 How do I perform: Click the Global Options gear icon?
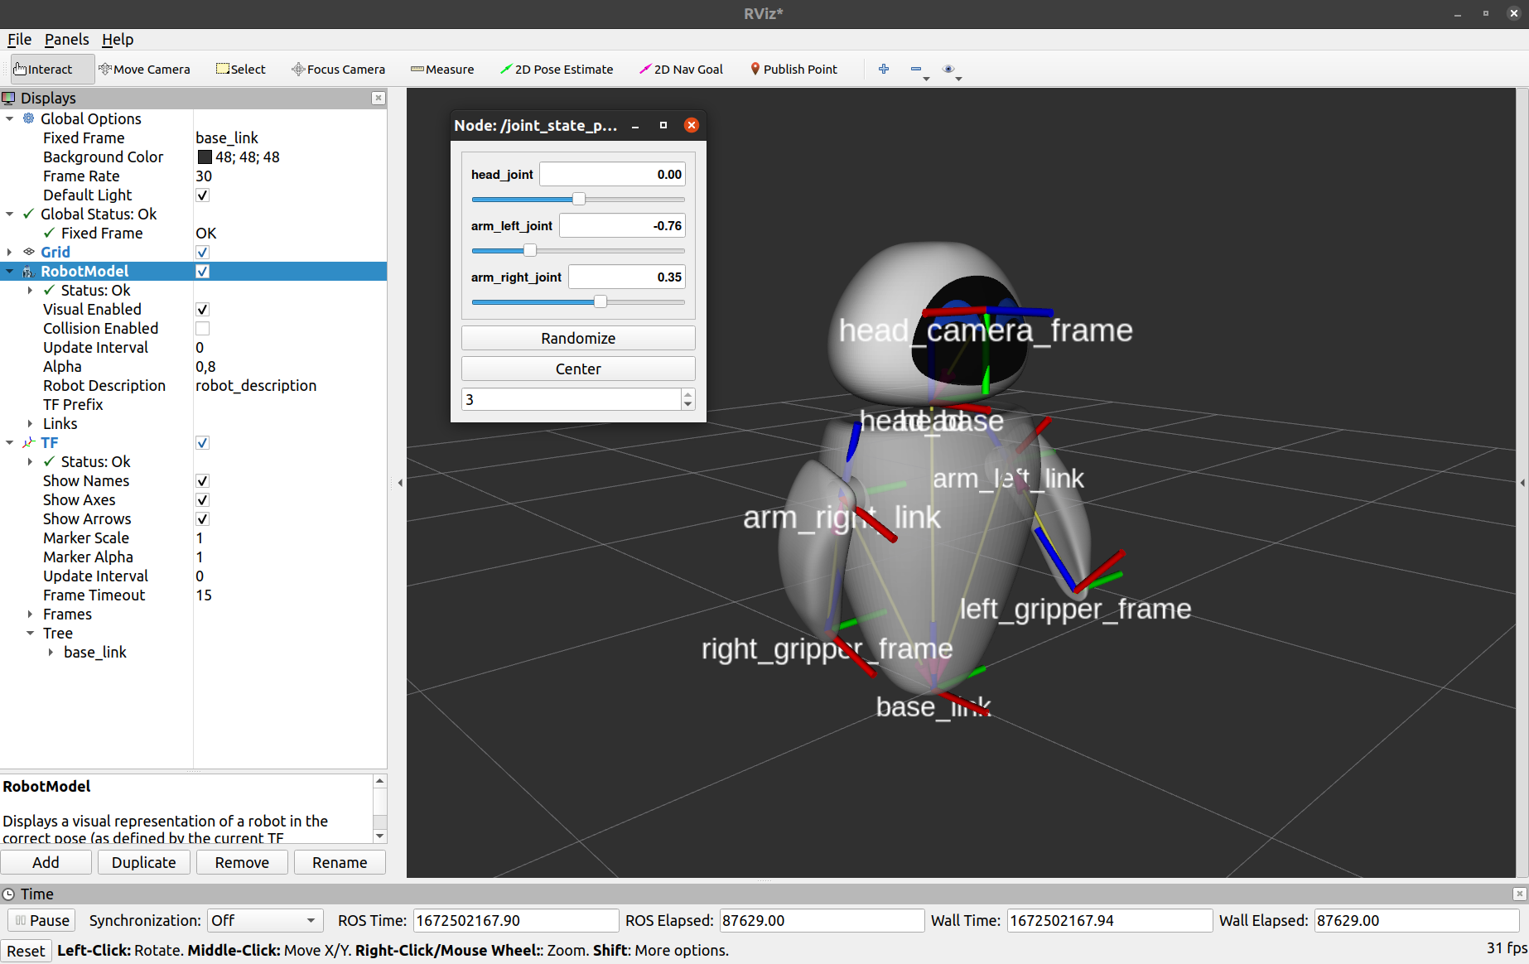pyautogui.click(x=29, y=118)
